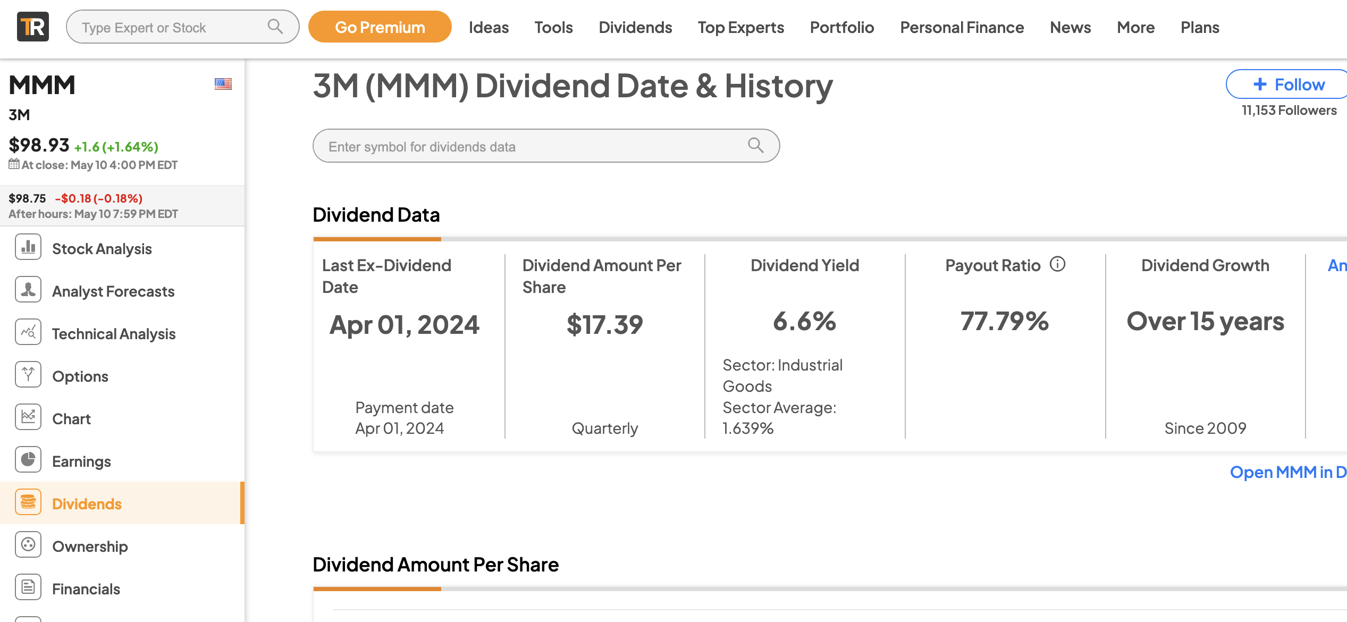
Task: Click the US flag icon beside MMM
Action: coord(223,84)
